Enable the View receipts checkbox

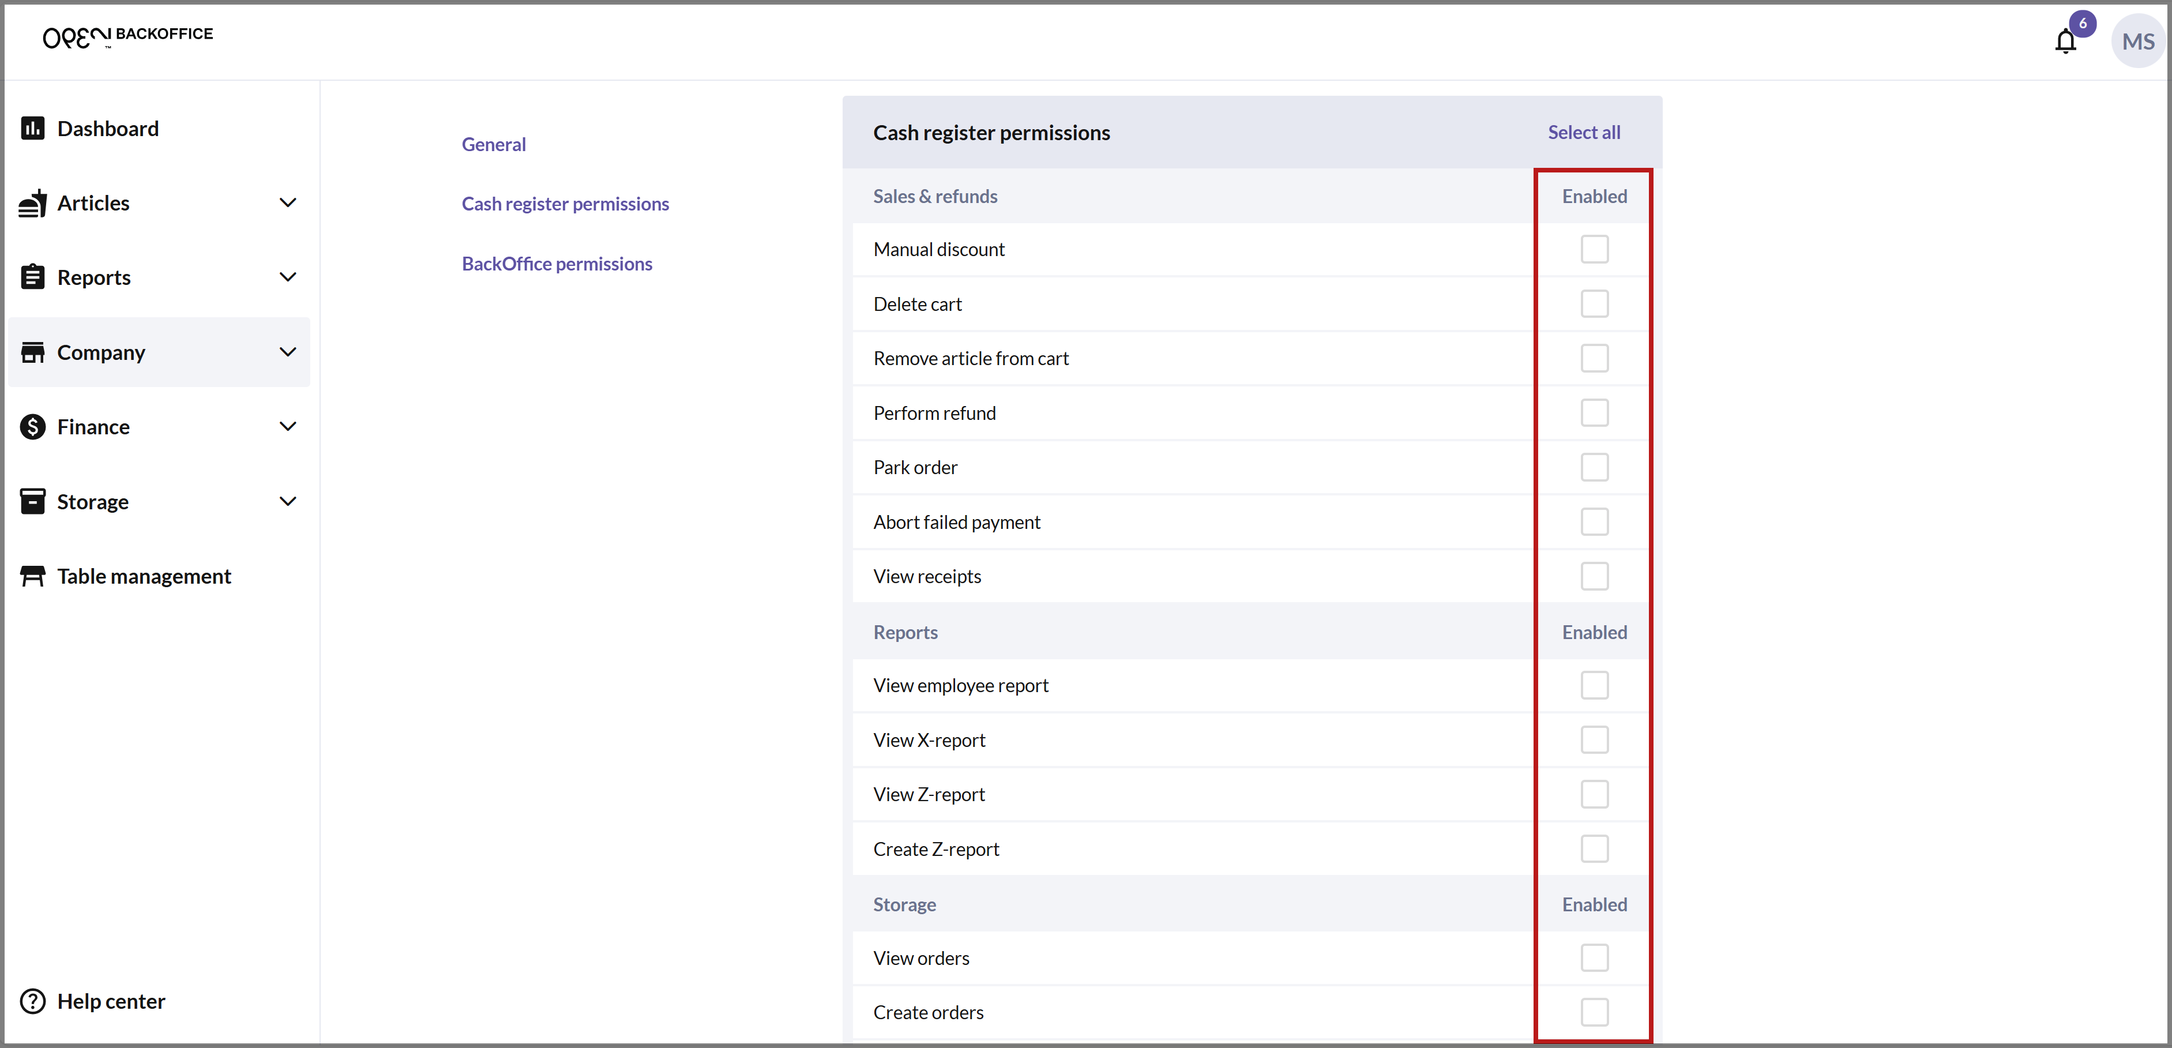(x=1594, y=577)
